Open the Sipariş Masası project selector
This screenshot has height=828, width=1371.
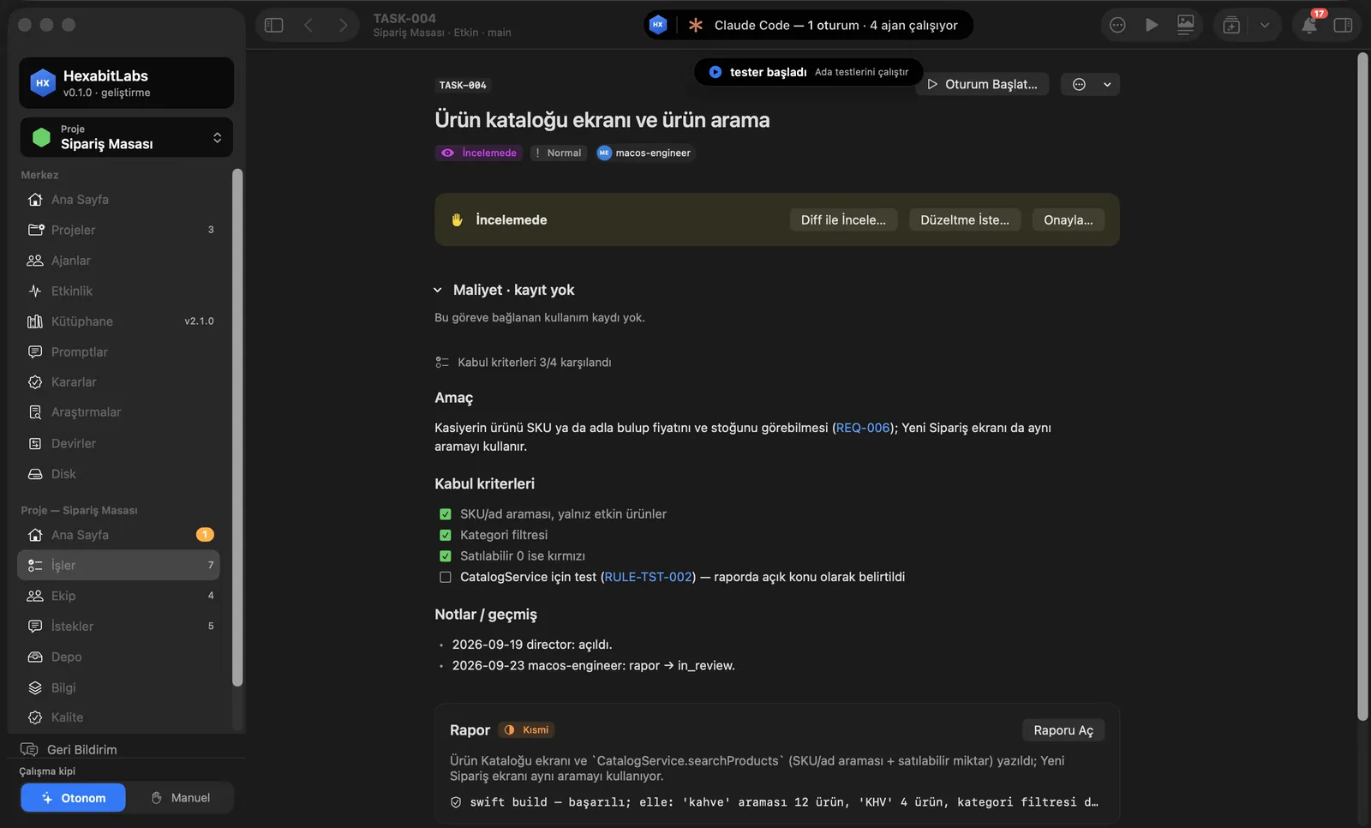(x=126, y=137)
